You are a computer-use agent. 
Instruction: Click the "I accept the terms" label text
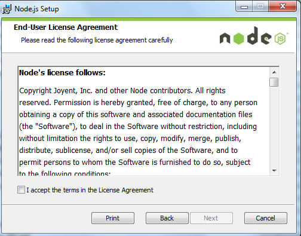[x=90, y=190]
